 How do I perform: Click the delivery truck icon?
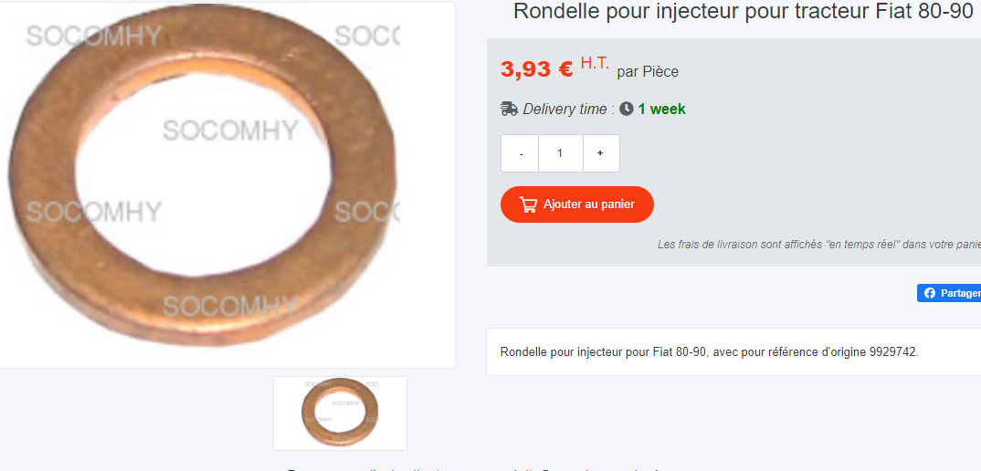click(510, 109)
